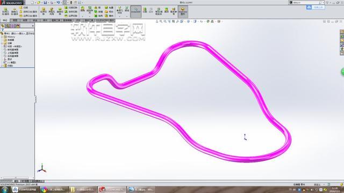Switch to the Sheet Metal (钣金) tab

tap(35, 20)
